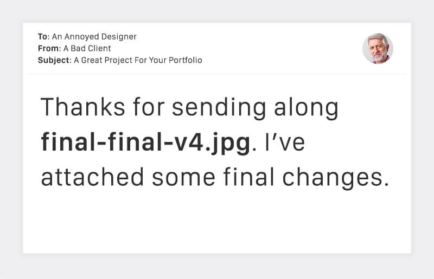This screenshot has height=279, width=434.
Task: Click the word "changes." ending the message
Action: click(x=336, y=177)
